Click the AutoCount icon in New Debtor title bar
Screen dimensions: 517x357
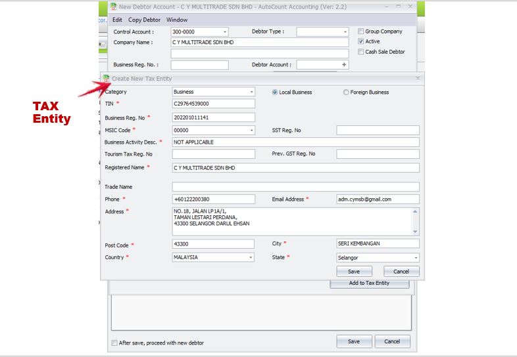(x=113, y=7)
